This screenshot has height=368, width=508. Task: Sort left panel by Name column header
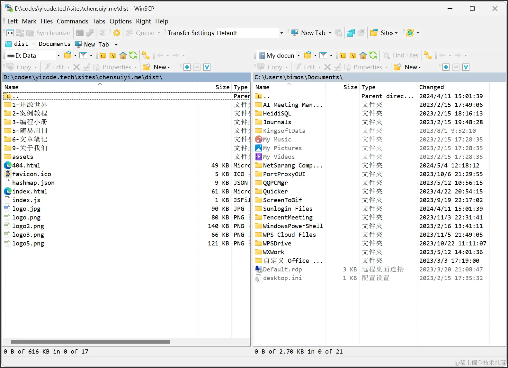pyautogui.click(x=100, y=87)
